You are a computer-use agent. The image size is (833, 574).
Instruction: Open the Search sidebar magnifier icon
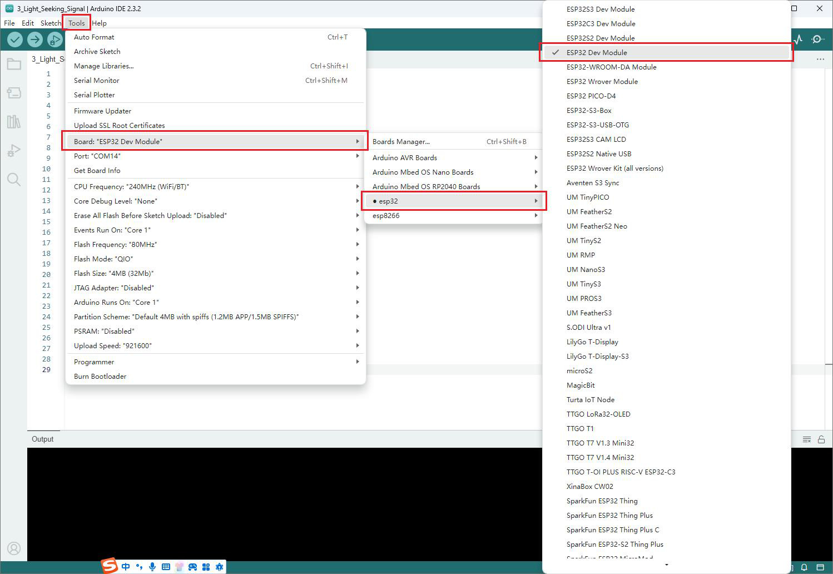tap(14, 179)
